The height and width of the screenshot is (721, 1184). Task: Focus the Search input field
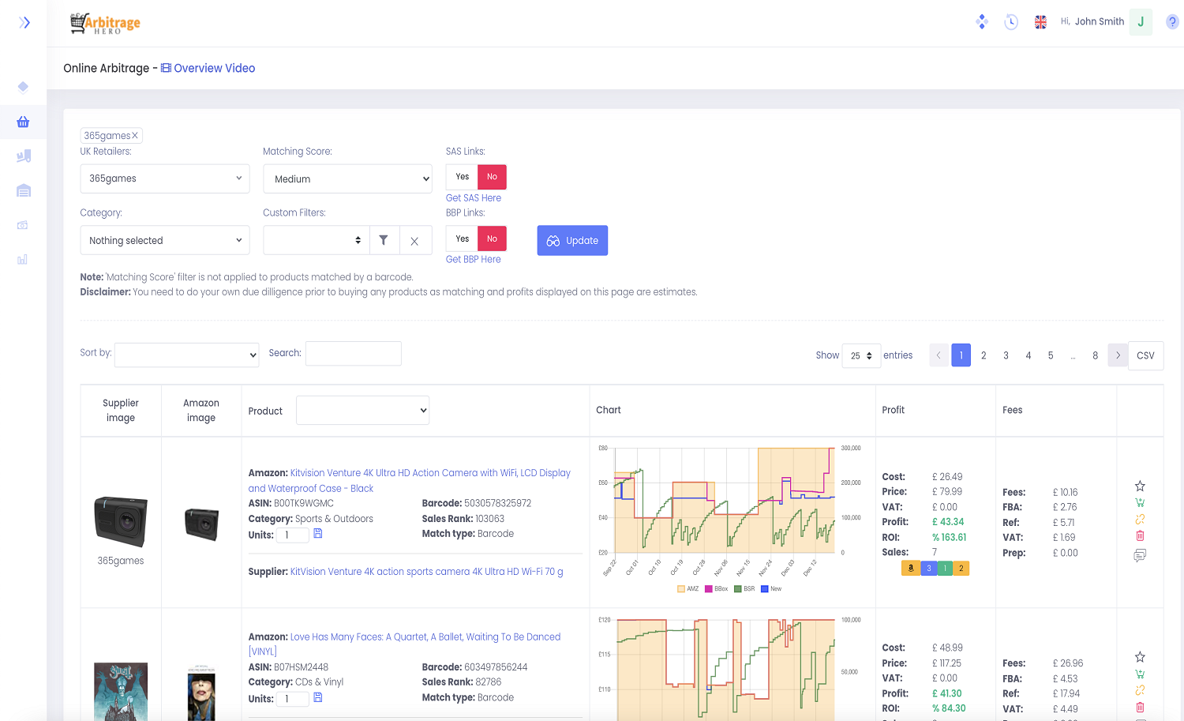(354, 353)
